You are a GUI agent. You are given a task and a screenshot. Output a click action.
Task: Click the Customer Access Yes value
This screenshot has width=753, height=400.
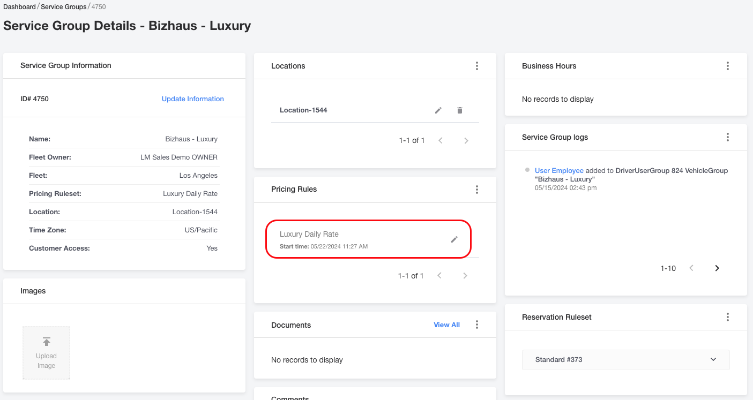point(212,248)
